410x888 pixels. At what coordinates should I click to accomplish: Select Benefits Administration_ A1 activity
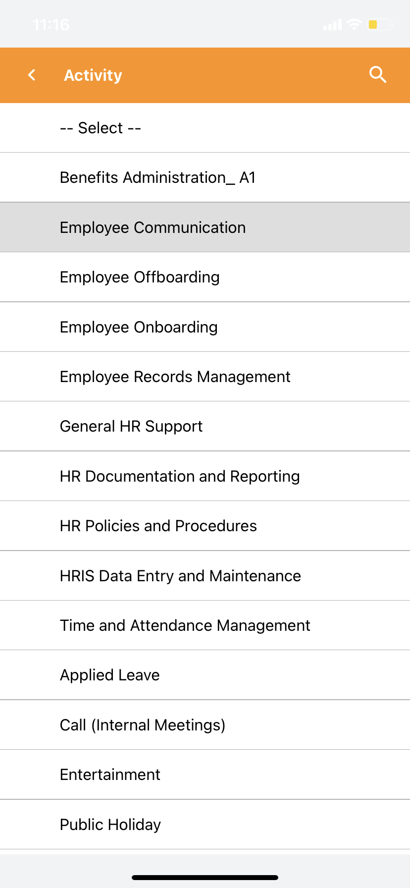tap(205, 177)
